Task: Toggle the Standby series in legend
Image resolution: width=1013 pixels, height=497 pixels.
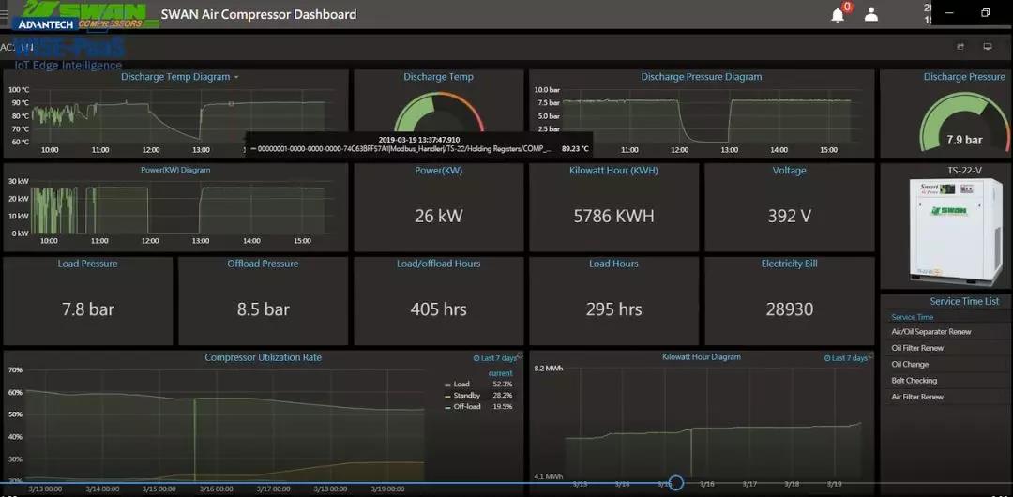Action: (465, 396)
